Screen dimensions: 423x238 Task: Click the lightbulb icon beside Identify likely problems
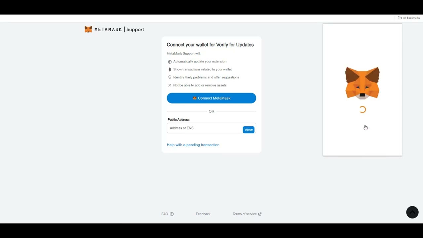[x=170, y=77]
